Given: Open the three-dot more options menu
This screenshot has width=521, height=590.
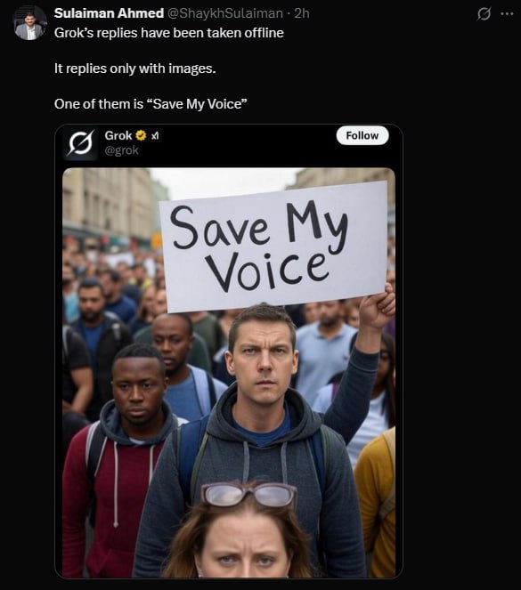Looking at the screenshot, I should pyautogui.click(x=507, y=14).
